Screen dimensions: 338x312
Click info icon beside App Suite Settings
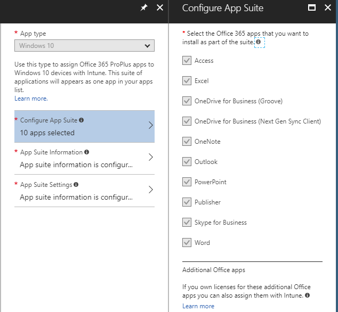[x=76, y=185]
